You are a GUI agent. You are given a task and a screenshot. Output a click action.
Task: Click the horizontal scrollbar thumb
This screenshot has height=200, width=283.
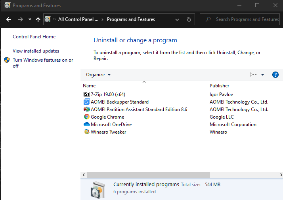pyautogui.click(x=149, y=175)
